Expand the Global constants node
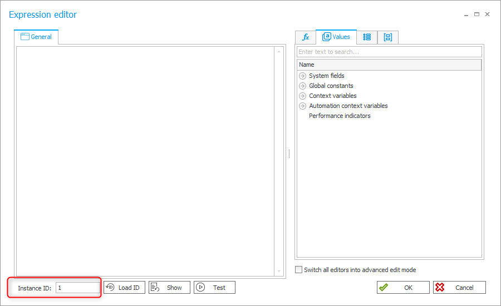501x306 pixels. (303, 86)
